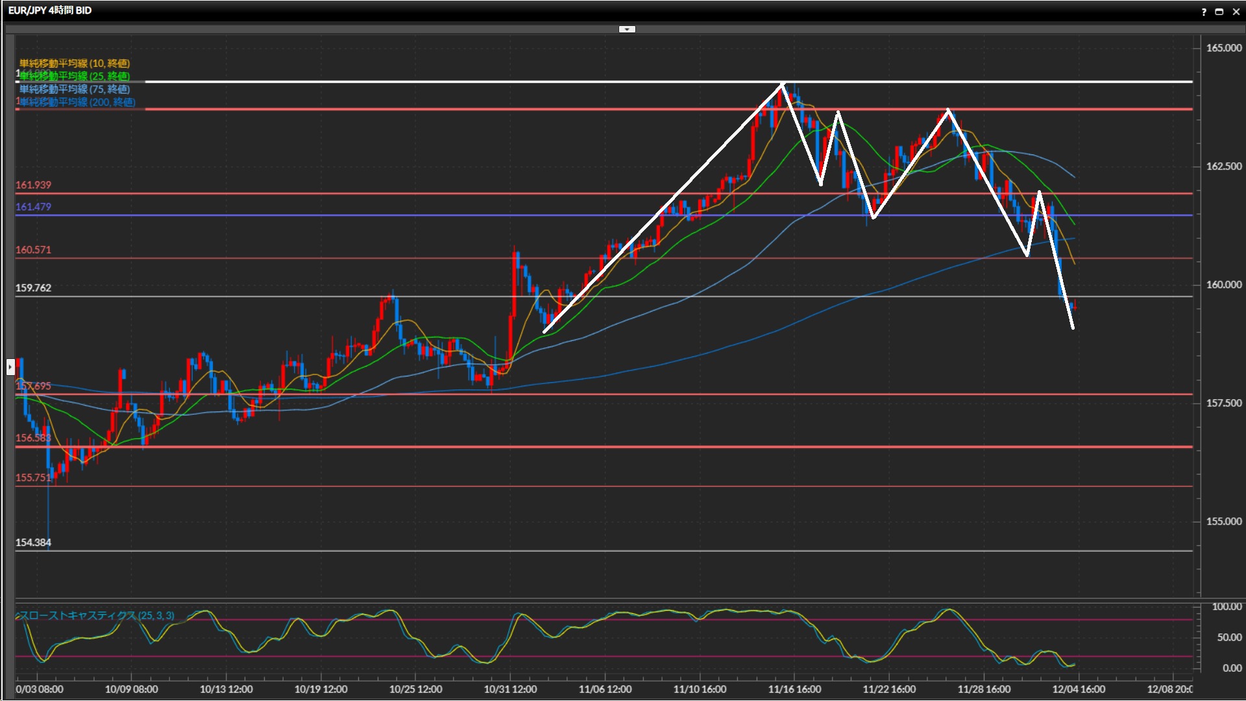1246x701 pixels.
Task: Expand the collapsed toolbar arrow at top
Action: point(627,29)
